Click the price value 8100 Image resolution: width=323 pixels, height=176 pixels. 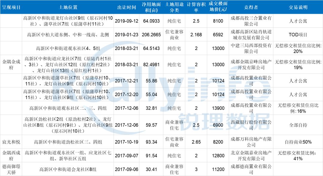[x=218, y=21]
